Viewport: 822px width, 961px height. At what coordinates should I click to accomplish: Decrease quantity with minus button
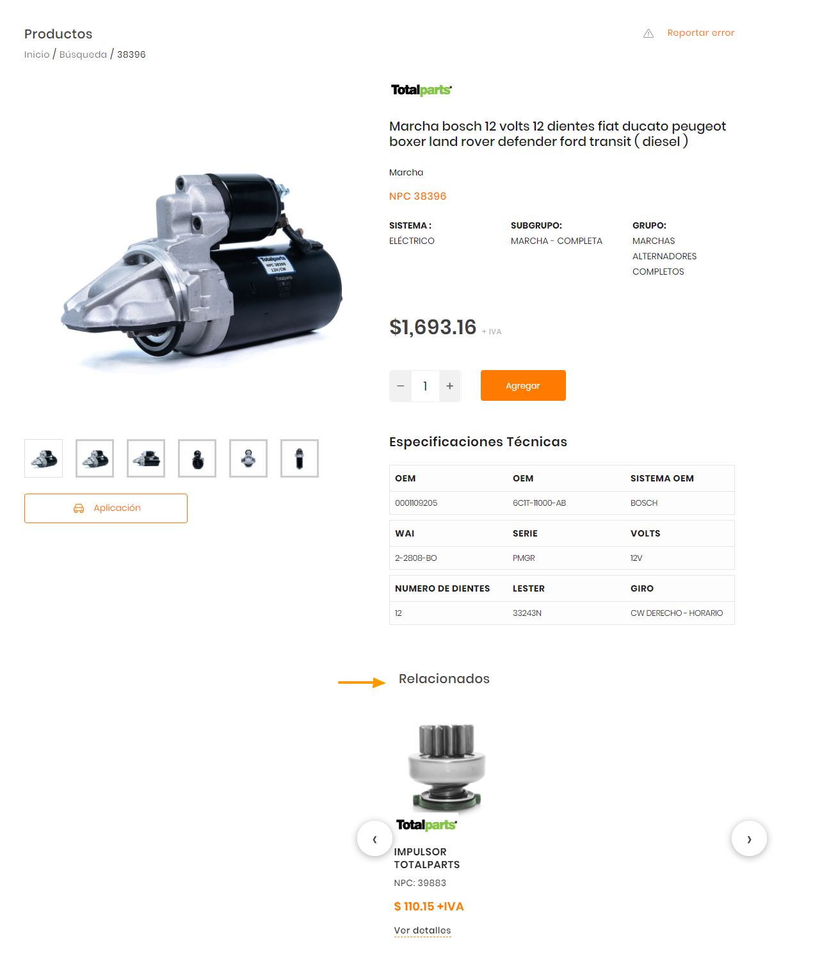[400, 386]
